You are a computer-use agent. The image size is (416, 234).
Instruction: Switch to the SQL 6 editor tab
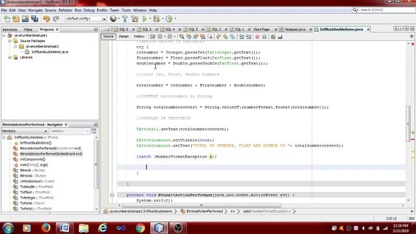point(123,29)
